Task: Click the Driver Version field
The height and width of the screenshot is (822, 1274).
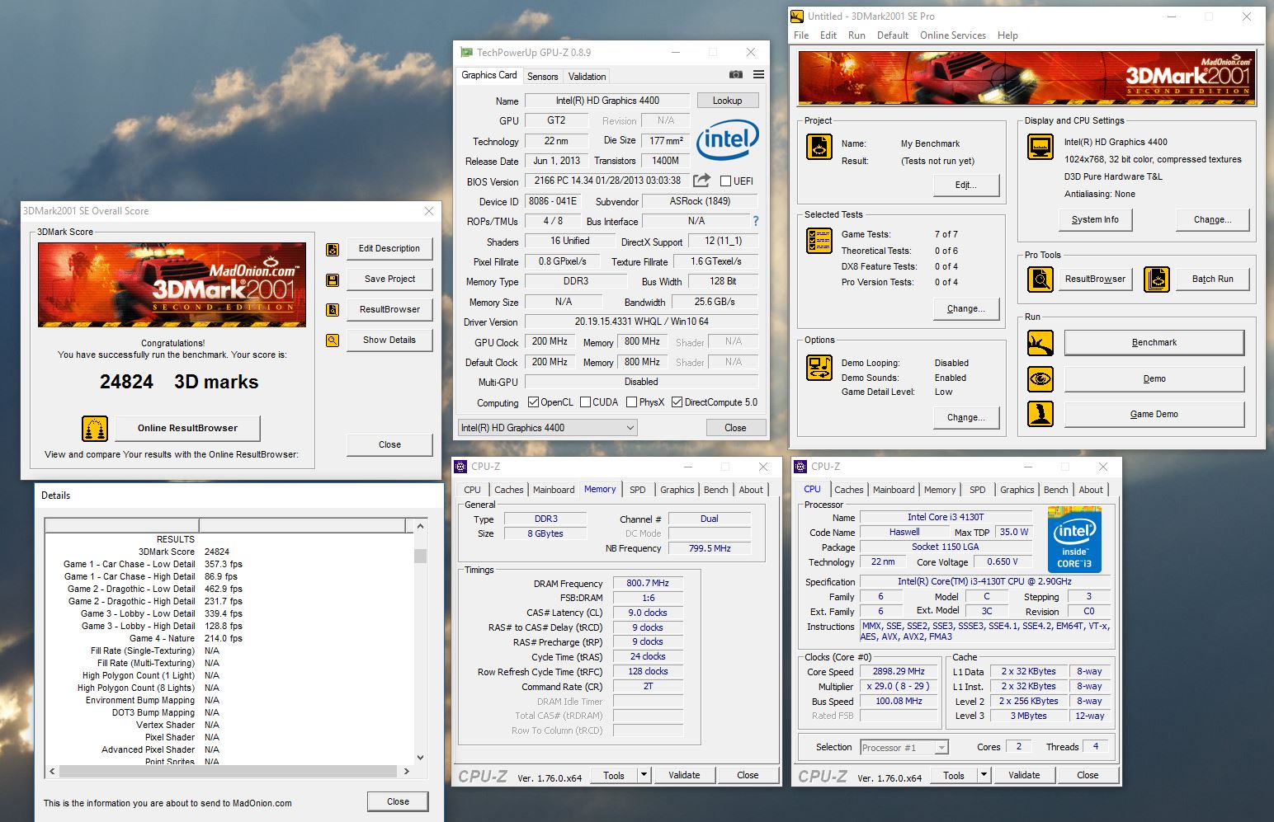Action: tap(641, 322)
